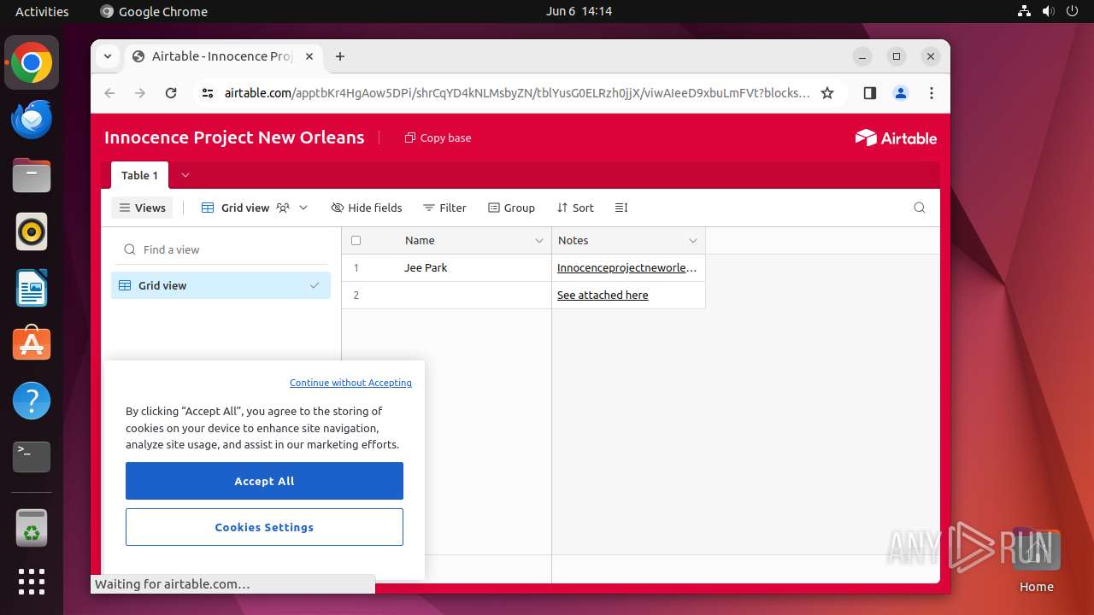Open the Group menu

[511, 208]
